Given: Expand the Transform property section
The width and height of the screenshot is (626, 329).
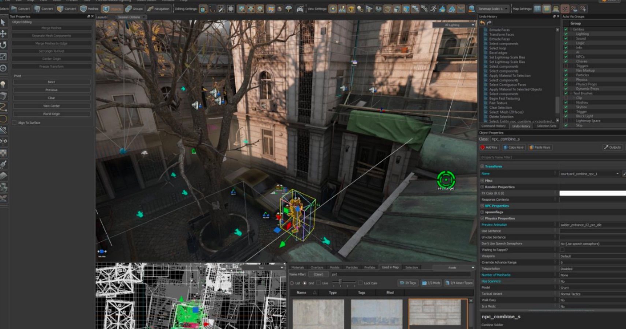Looking at the screenshot, I should pos(482,166).
